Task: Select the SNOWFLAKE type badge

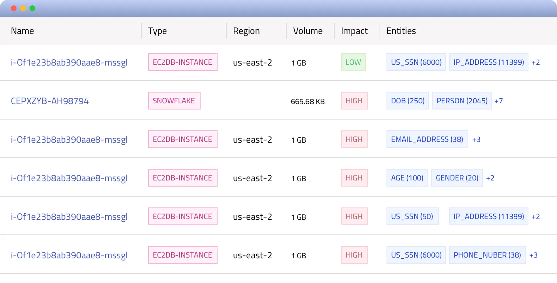Action: pyautogui.click(x=174, y=101)
